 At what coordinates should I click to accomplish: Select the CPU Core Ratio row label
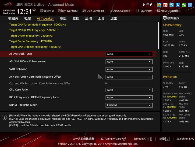pos(18,89)
